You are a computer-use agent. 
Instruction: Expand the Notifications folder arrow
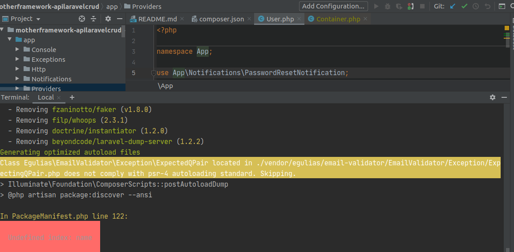pyautogui.click(x=17, y=79)
